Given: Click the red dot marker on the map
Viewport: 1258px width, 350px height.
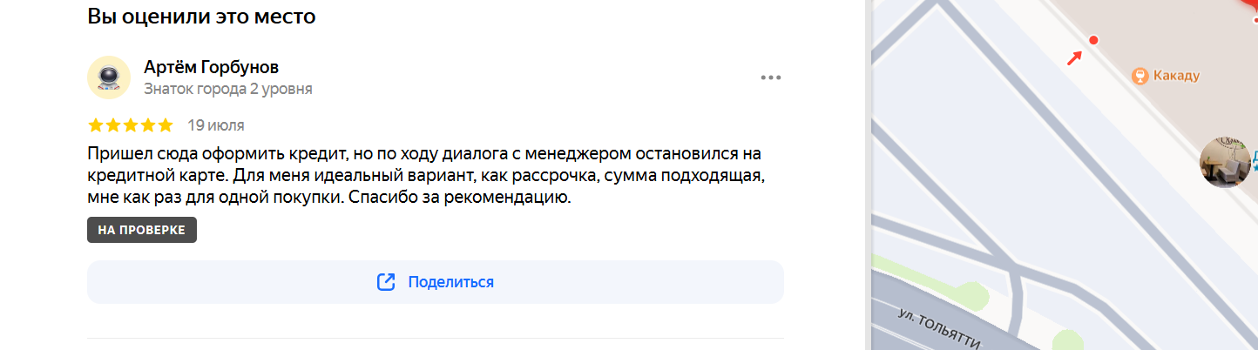Looking at the screenshot, I should (x=1094, y=39).
